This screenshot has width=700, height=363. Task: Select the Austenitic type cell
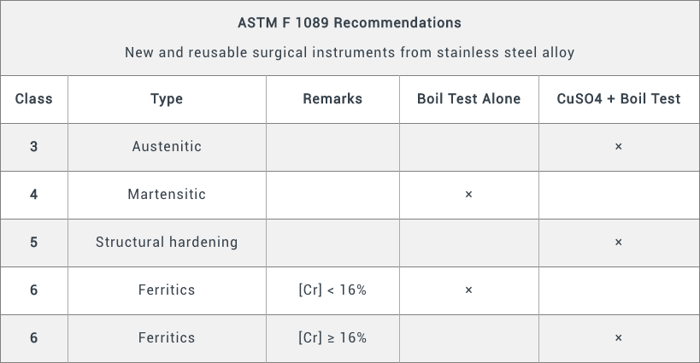click(167, 147)
